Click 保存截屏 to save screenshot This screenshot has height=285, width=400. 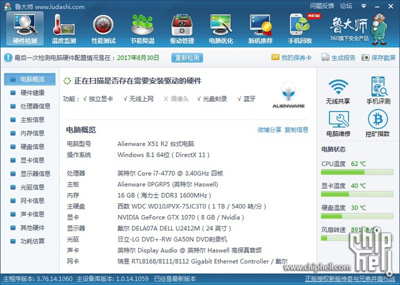(379, 58)
